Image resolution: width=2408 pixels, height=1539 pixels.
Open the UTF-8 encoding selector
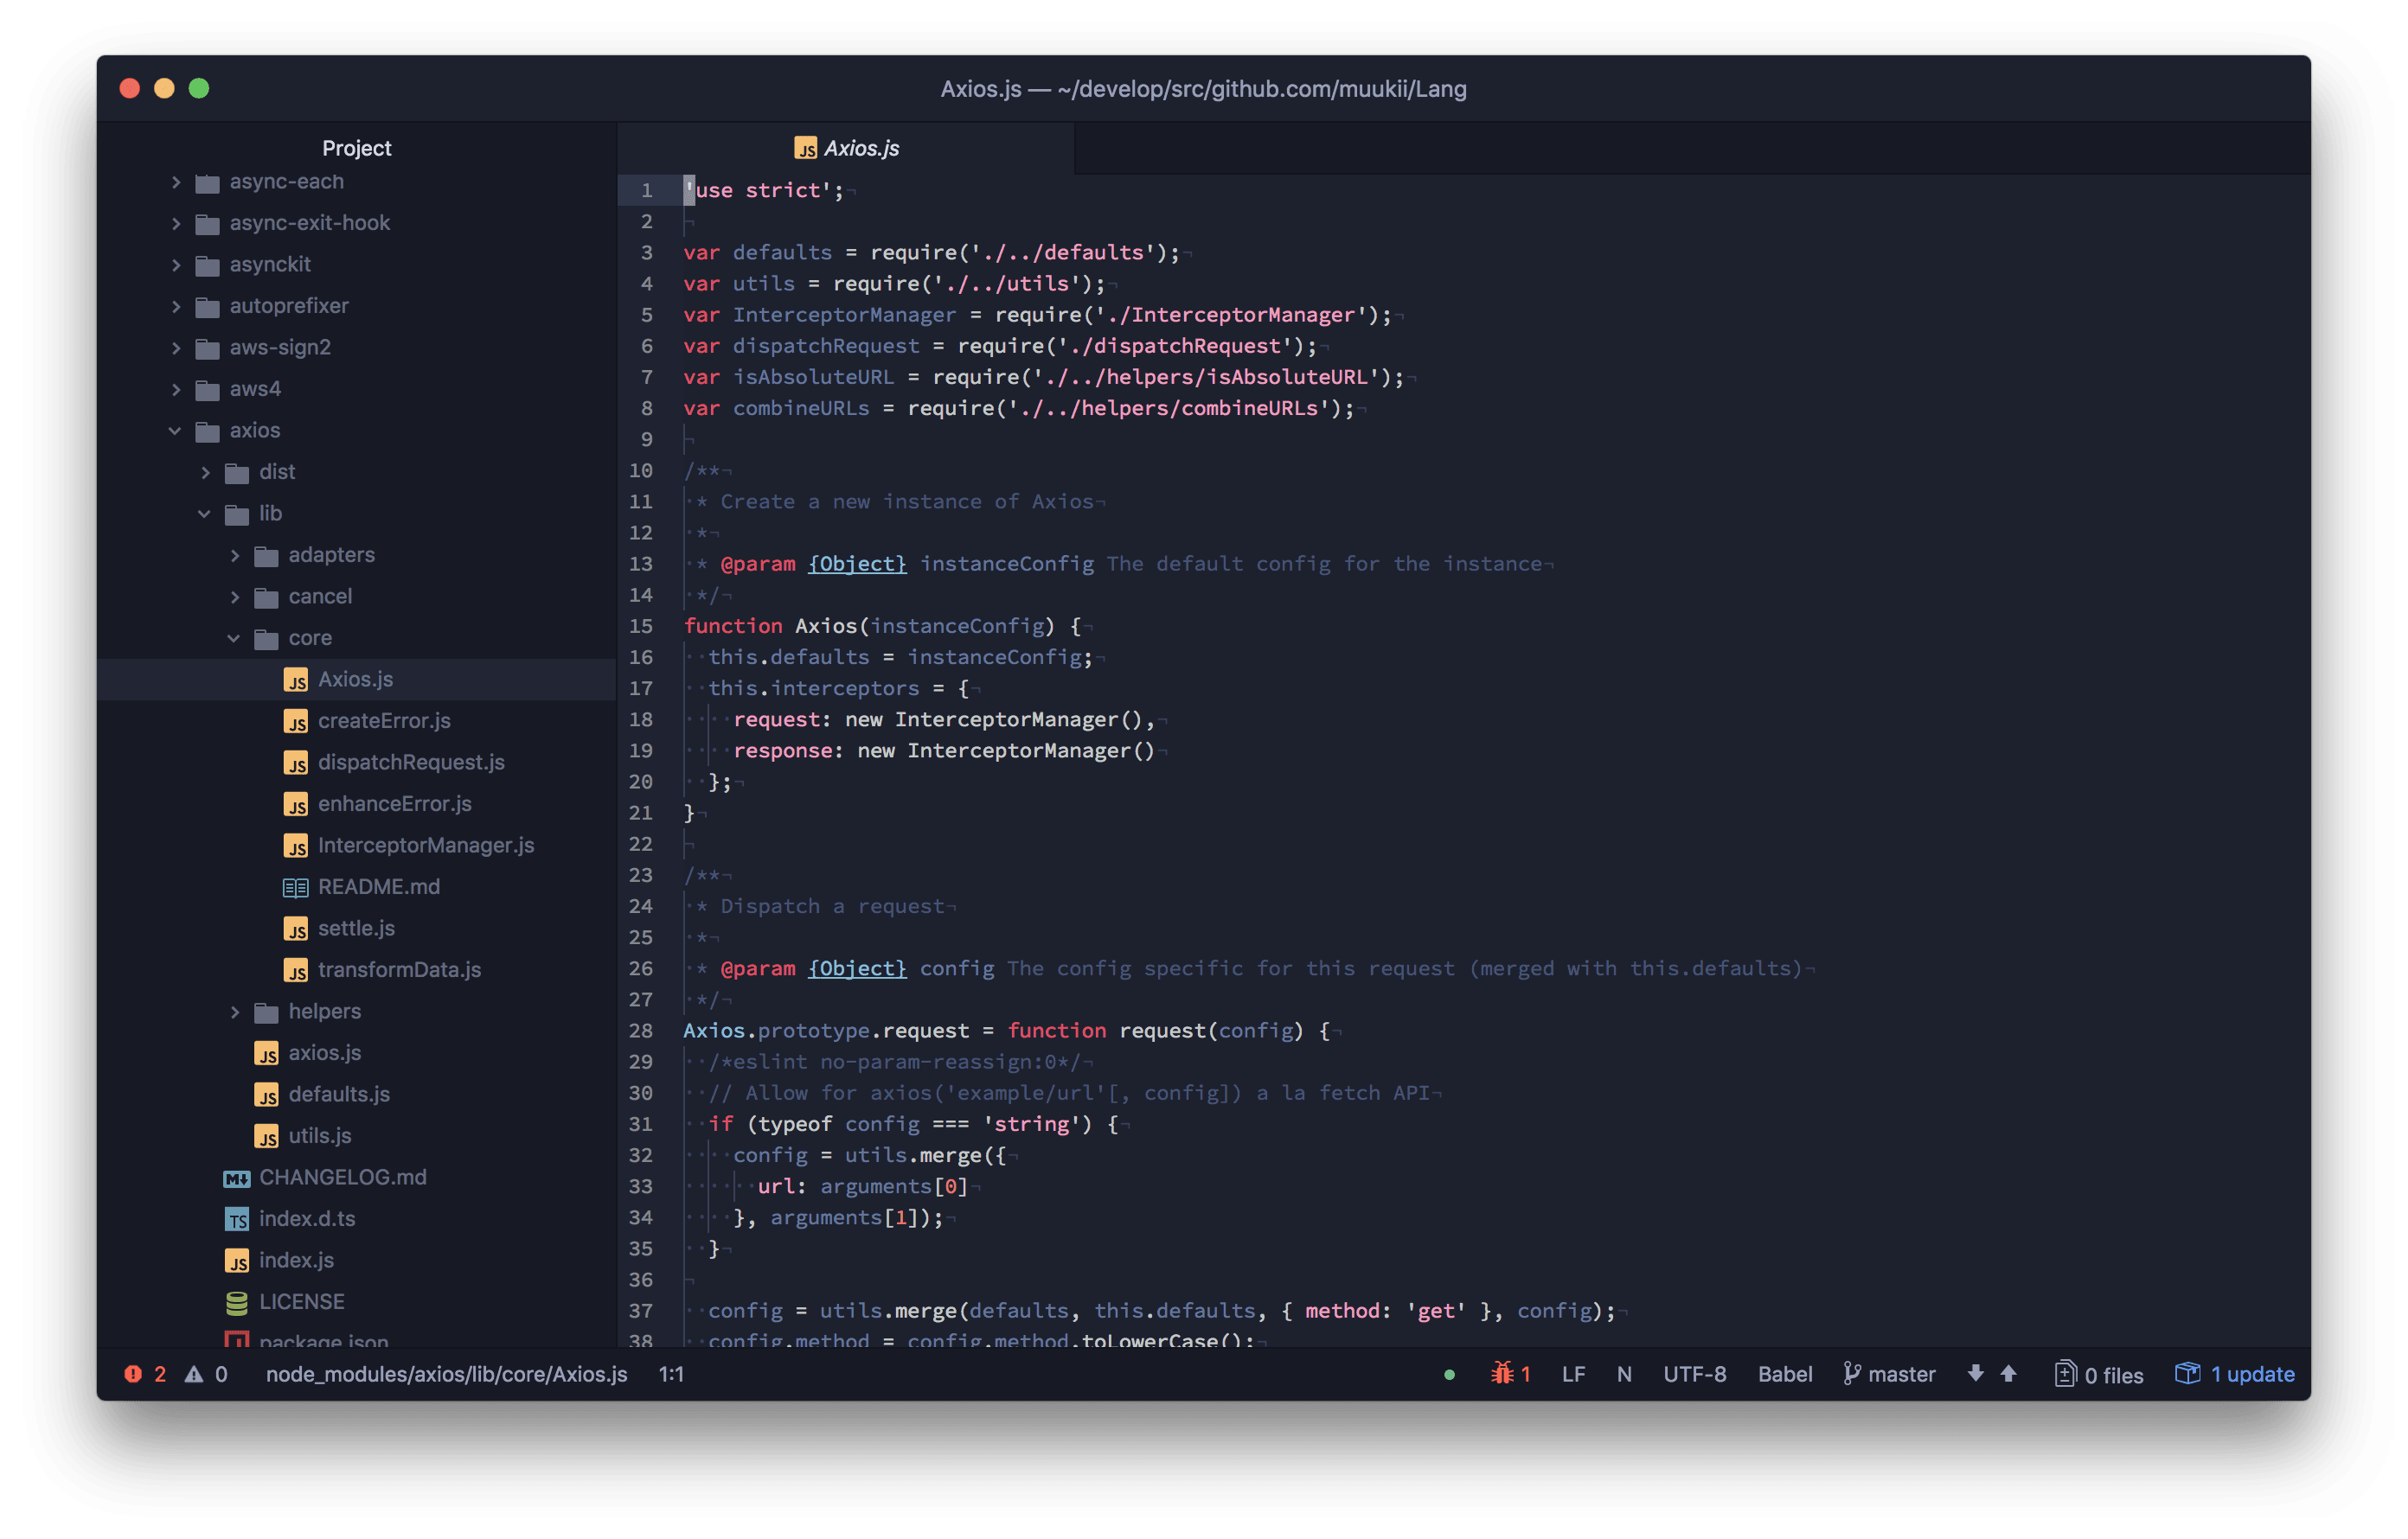(x=1694, y=1374)
